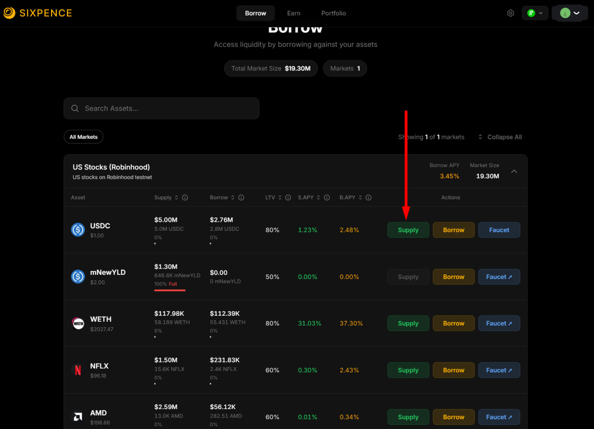Click the S.APY info icon

[x=327, y=197]
